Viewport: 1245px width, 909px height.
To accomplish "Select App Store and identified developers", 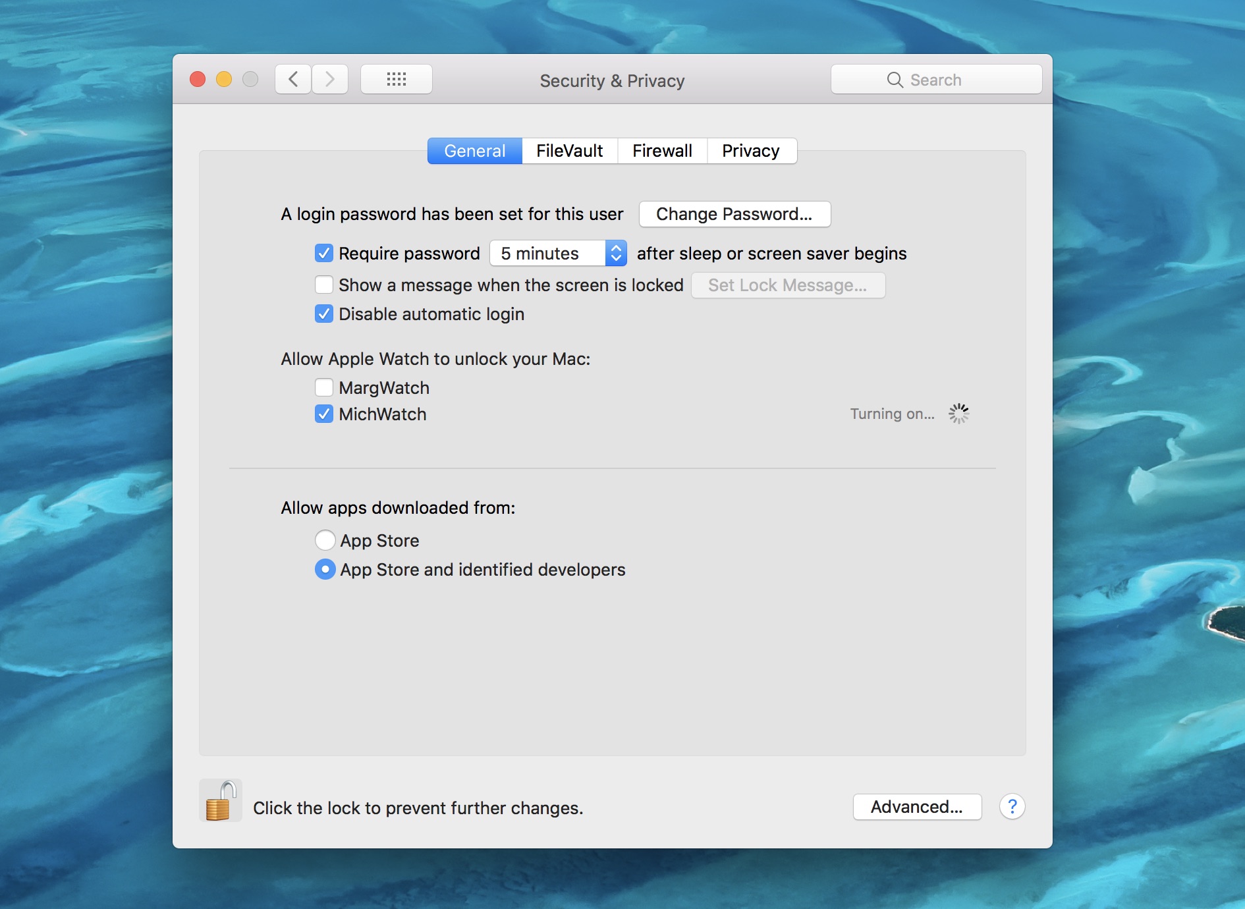I will (x=325, y=570).
